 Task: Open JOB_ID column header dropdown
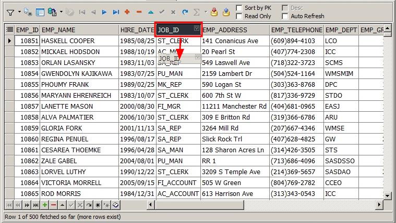[x=196, y=29]
